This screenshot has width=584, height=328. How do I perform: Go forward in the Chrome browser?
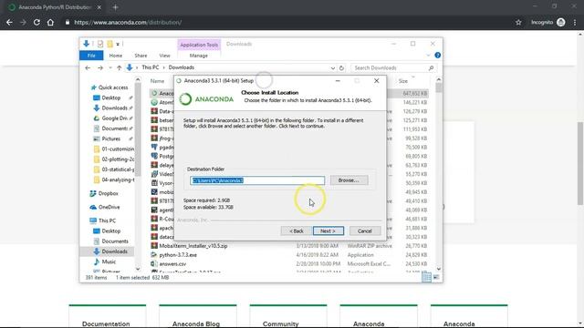pyautogui.click(x=23, y=22)
